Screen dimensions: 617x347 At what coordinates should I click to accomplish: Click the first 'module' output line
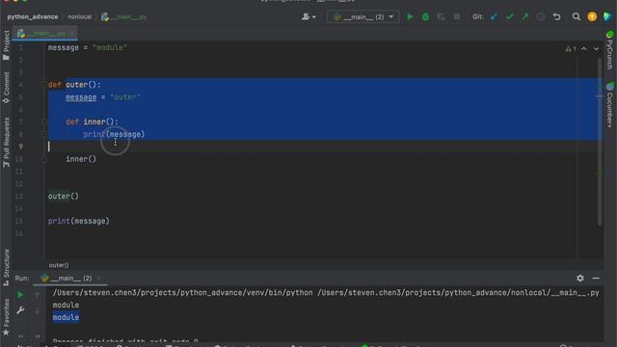click(x=66, y=305)
